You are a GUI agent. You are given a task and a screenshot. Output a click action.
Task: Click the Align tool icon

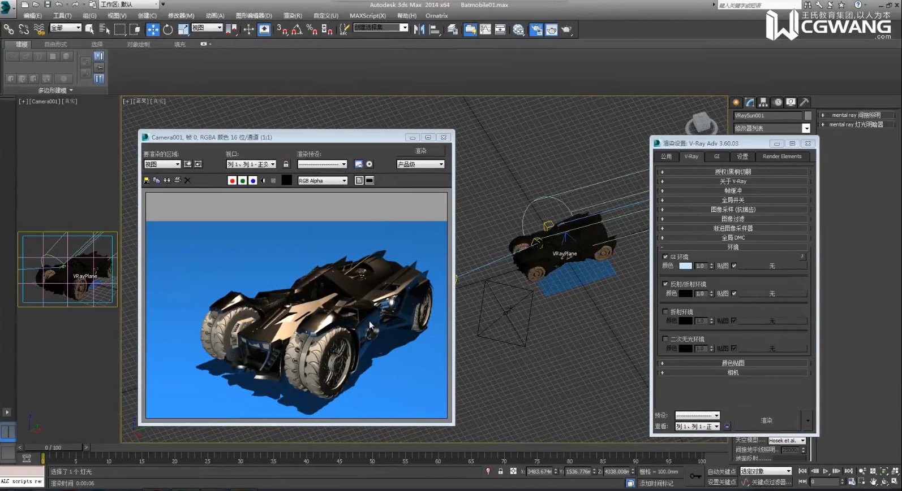coord(435,29)
